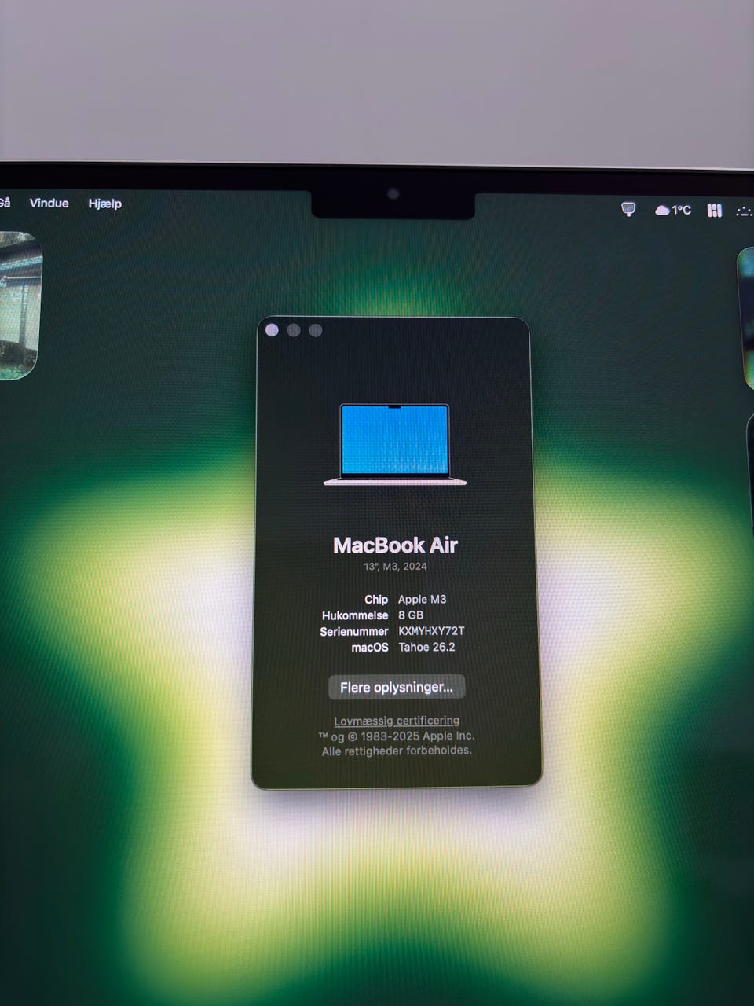The width and height of the screenshot is (754, 1006).
Task: Open the Vindue menu
Action: click(49, 203)
